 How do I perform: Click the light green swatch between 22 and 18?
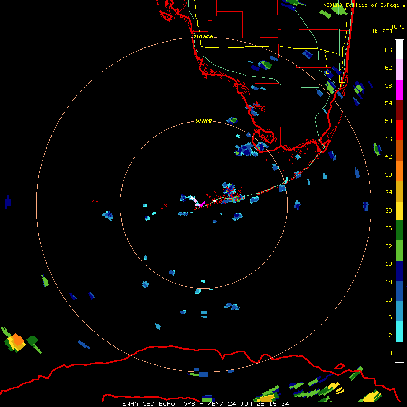399,251
